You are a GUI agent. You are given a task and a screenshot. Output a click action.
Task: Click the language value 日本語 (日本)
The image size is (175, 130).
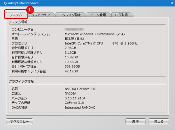point(74,39)
